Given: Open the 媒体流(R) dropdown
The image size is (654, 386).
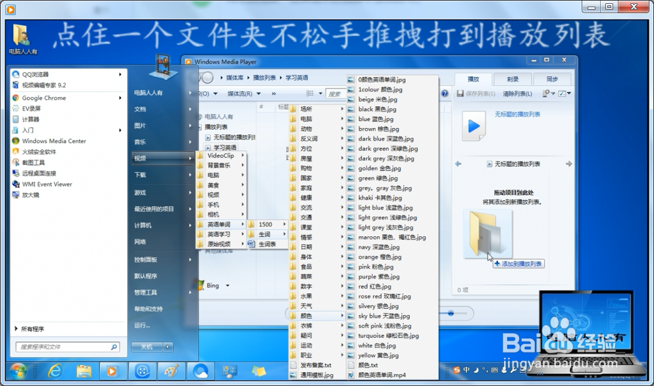Looking at the screenshot, I should click(x=244, y=94).
